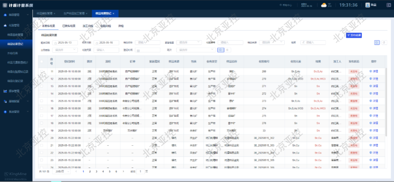Screen dimensions: 394x182
Task: Check the checkbox for row 16
Action: [x=42, y=108]
